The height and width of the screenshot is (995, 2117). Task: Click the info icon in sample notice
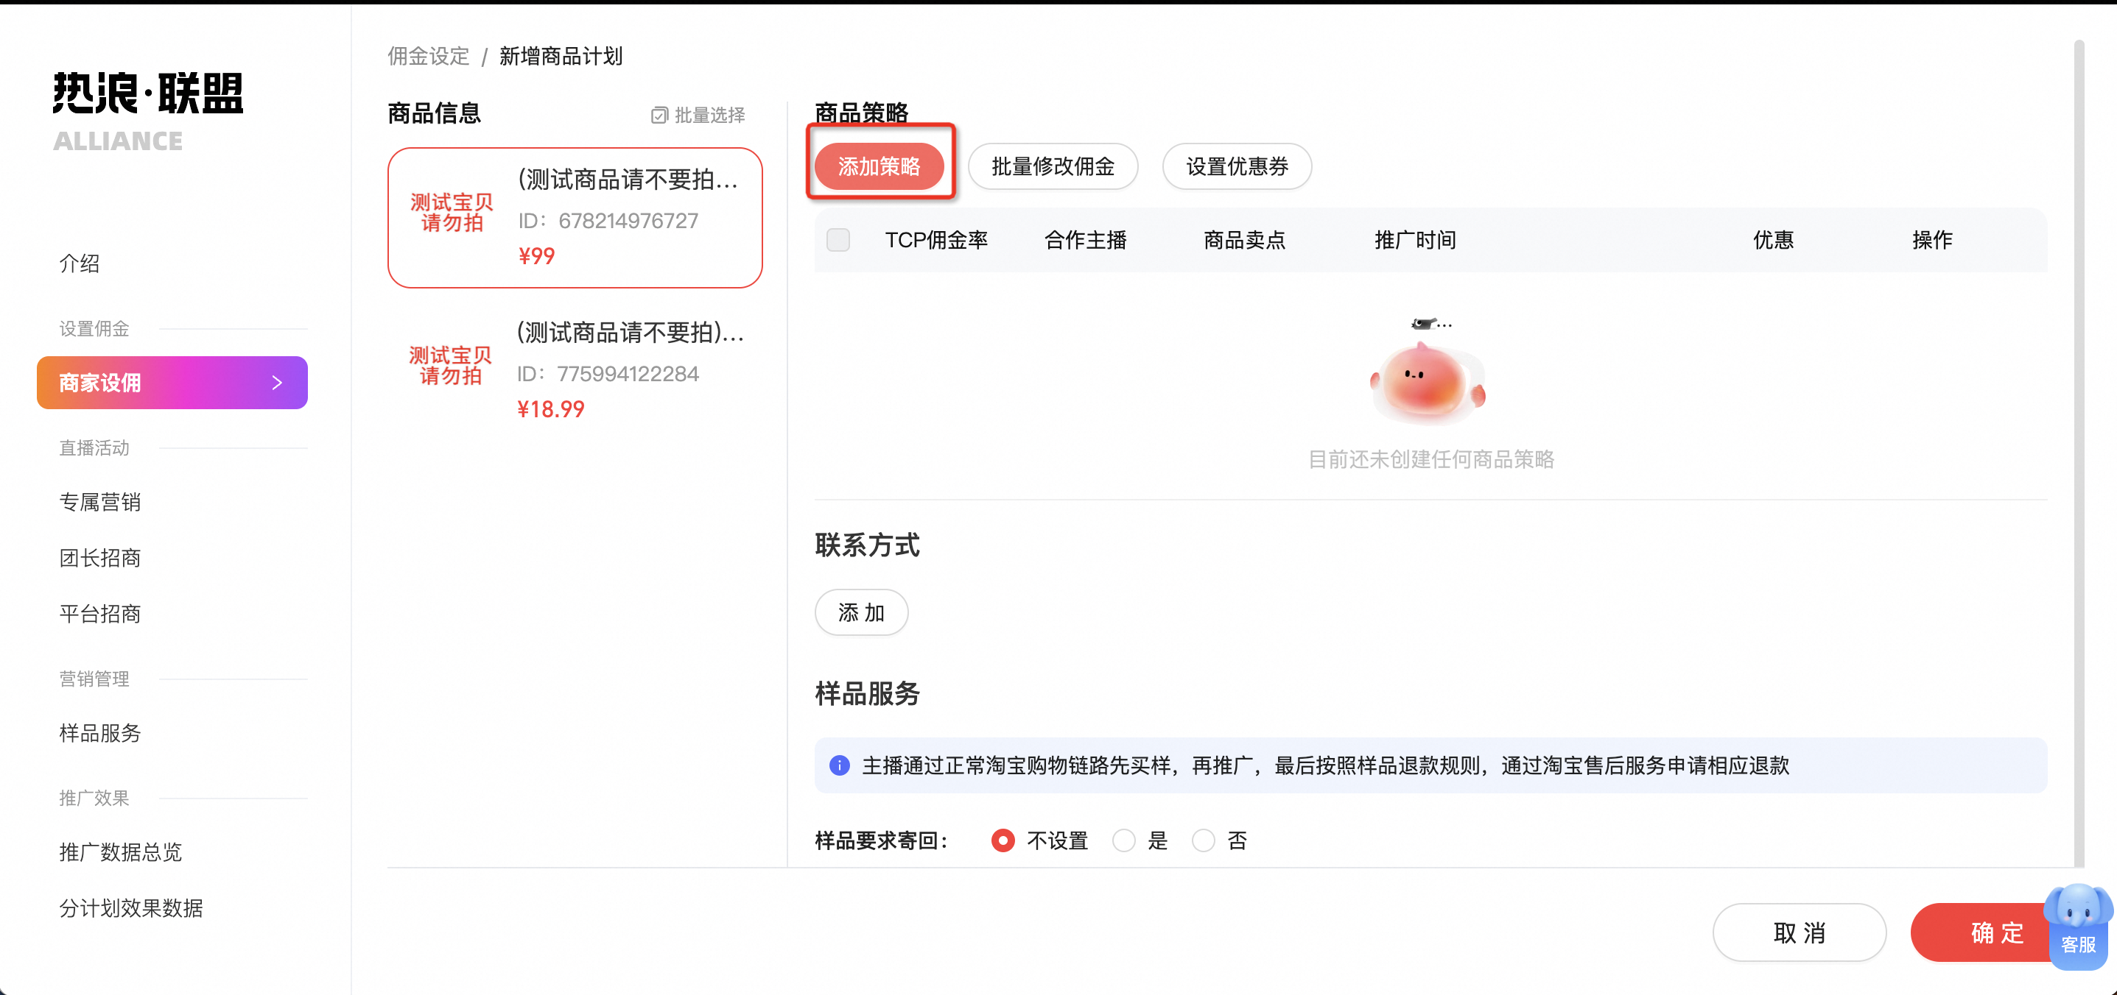tap(839, 765)
